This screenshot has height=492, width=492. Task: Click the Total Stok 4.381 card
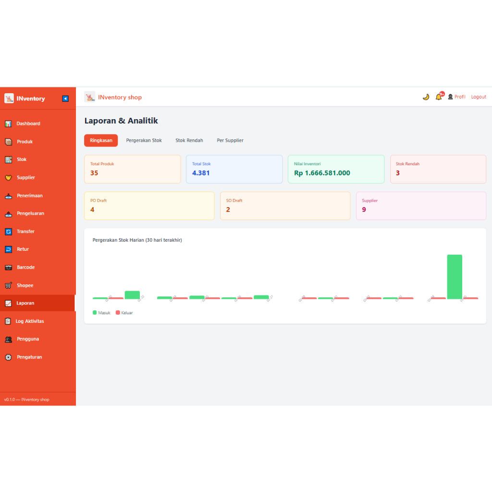[234, 169]
